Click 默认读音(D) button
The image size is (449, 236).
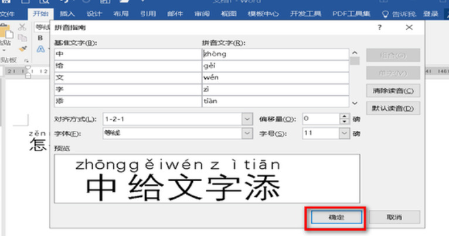(x=393, y=109)
